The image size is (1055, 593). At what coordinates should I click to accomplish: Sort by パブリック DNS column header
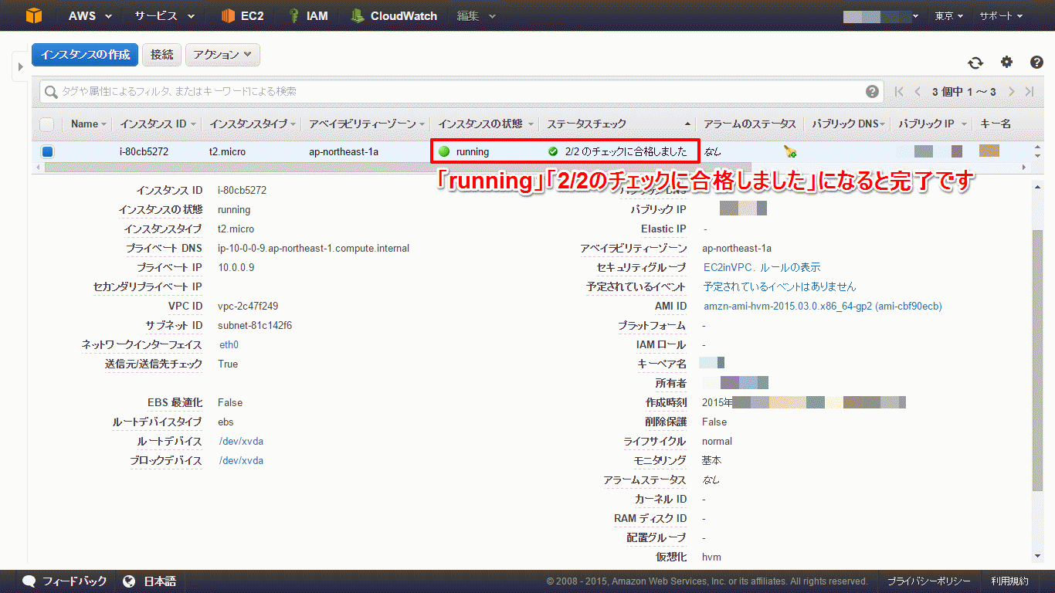pos(846,124)
